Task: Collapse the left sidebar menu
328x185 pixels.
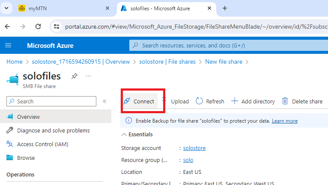Action: pyautogui.click(x=104, y=101)
